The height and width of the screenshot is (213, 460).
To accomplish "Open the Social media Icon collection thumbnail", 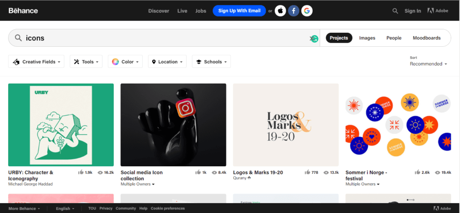I will [173, 125].
